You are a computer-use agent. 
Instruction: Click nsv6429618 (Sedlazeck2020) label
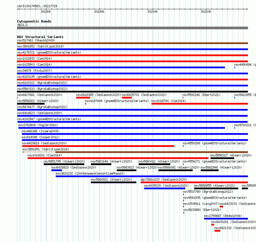click(44, 143)
